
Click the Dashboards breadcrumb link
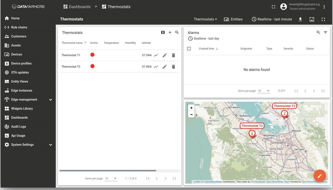point(77,7)
